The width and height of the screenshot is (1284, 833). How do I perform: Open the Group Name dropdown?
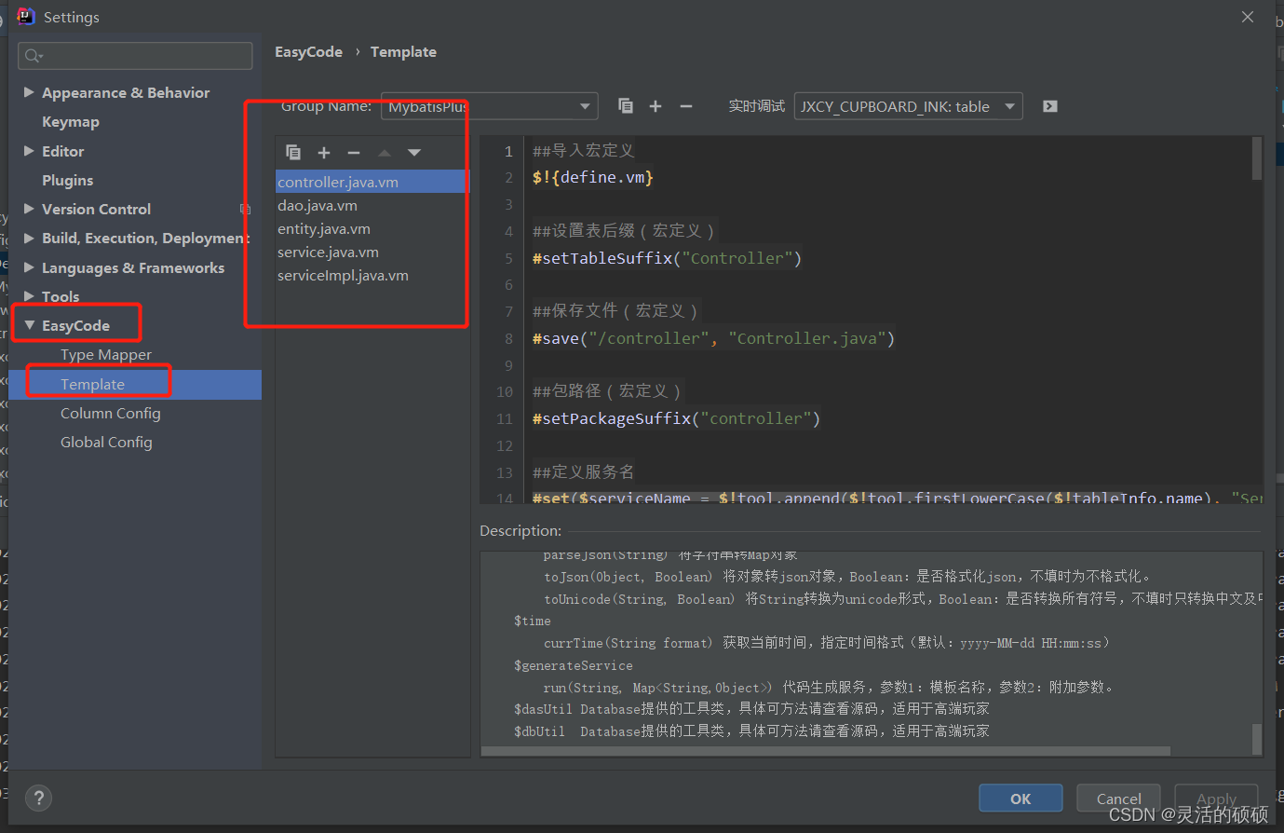pos(585,106)
